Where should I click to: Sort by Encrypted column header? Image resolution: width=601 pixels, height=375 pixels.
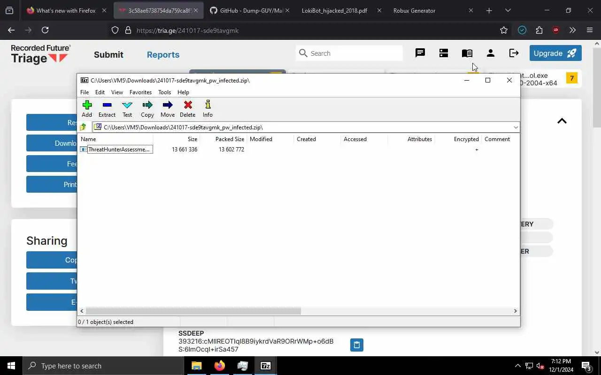coord(458,139)
